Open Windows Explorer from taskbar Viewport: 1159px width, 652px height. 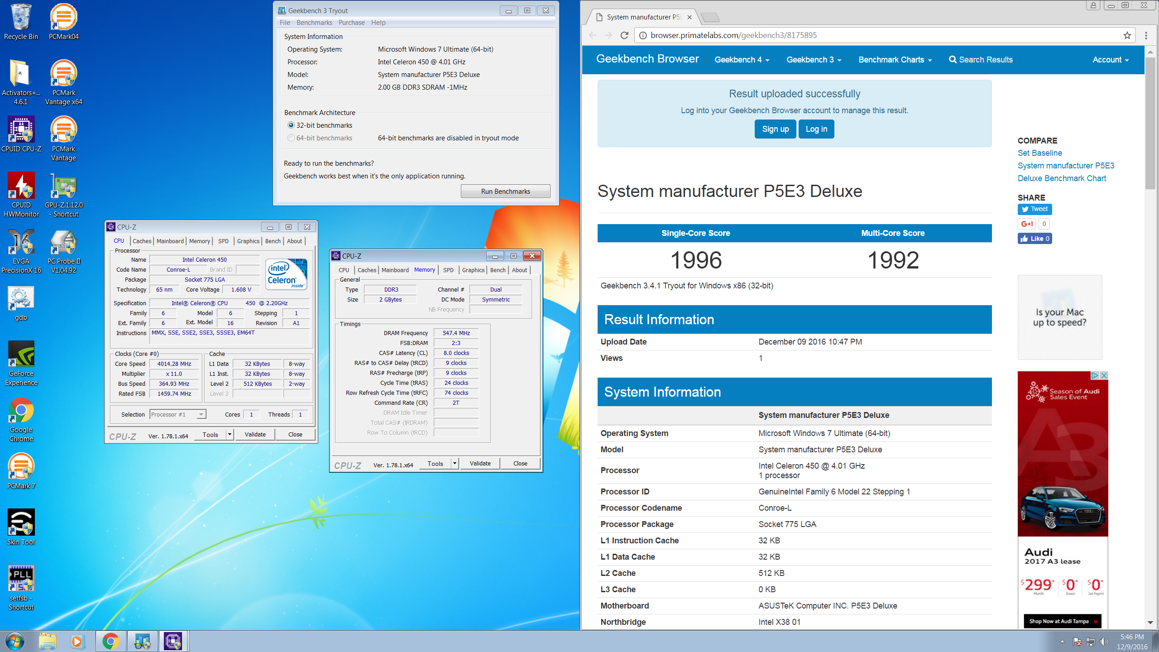[47, 641]
